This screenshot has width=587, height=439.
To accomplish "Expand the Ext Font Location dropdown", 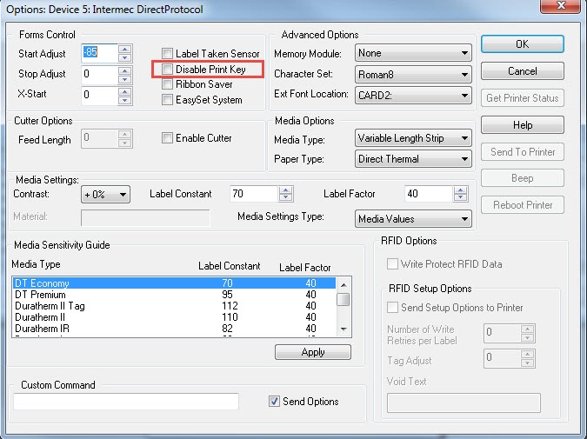I will tap(413, 95).
